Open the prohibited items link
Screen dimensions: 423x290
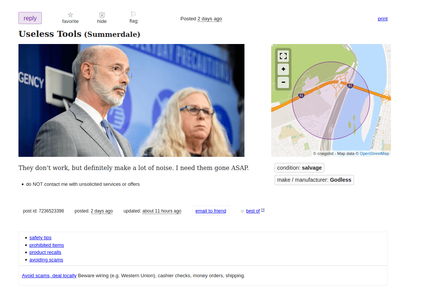47,245
